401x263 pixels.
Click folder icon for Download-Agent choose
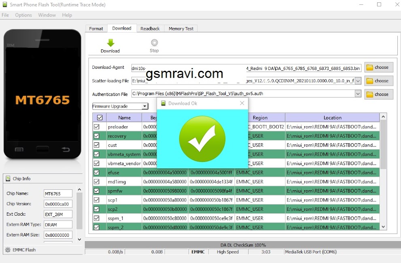point(369,67)
